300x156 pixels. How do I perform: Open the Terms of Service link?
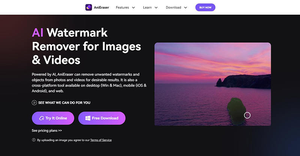click(100, 140)
